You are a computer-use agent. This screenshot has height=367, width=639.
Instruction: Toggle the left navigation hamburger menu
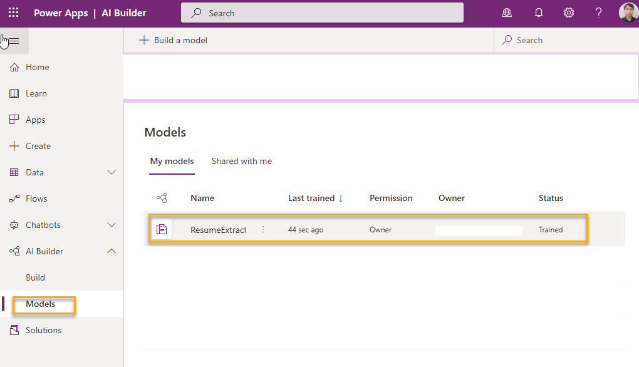[x=14, y=41]
